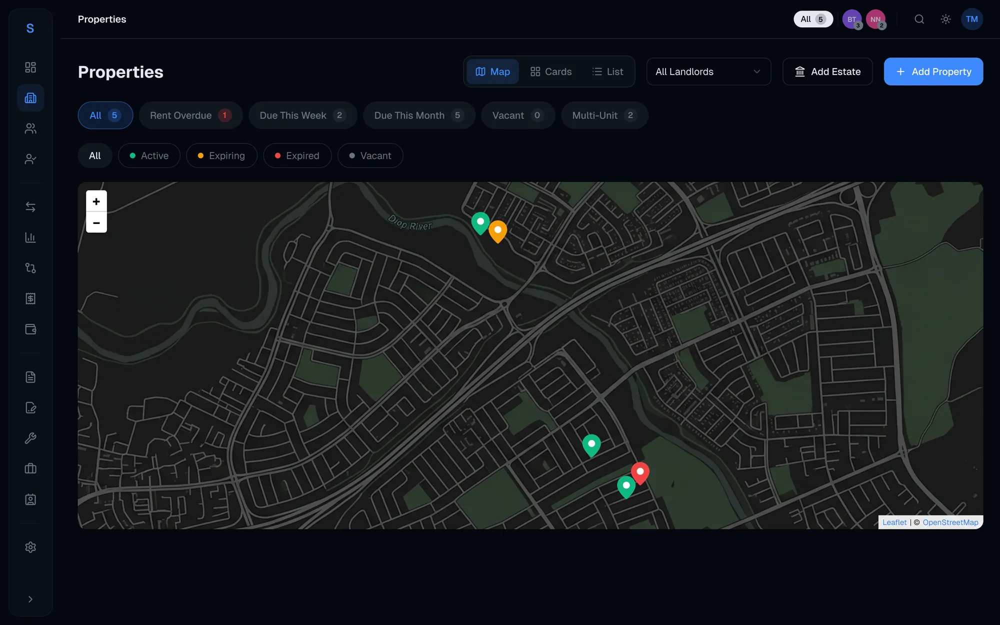Open the transfer arrows icon in sidebar
The width and height of the screenshot is (1000, 625).
[x=30, y=207]
